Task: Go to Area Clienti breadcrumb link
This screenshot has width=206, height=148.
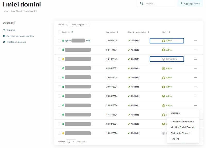Action: tap(16, 11)
